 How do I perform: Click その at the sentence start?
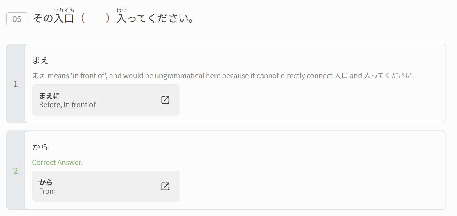pos(43,18)
